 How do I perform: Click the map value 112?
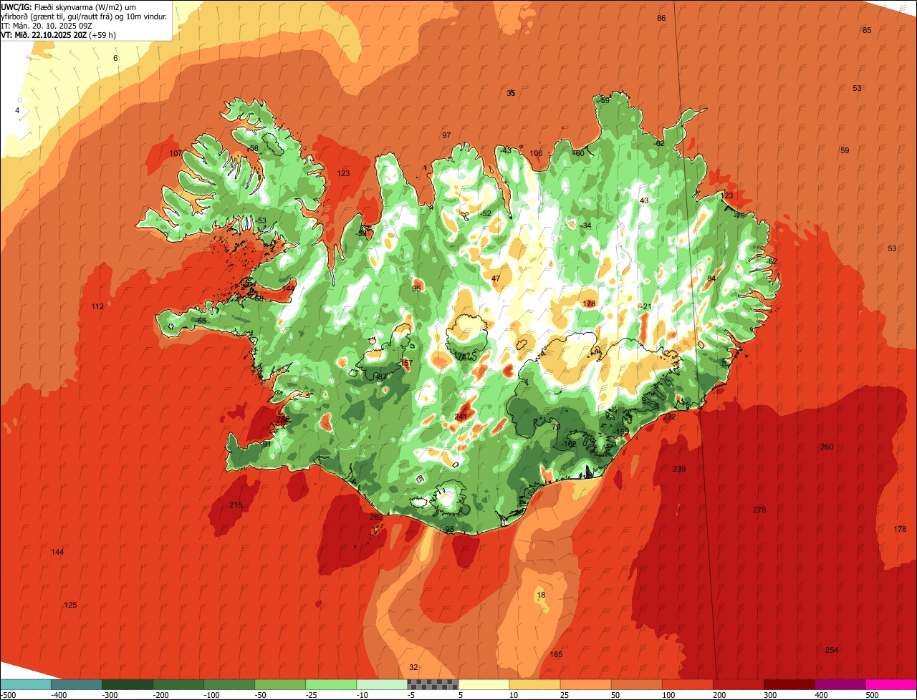point(97,307)
